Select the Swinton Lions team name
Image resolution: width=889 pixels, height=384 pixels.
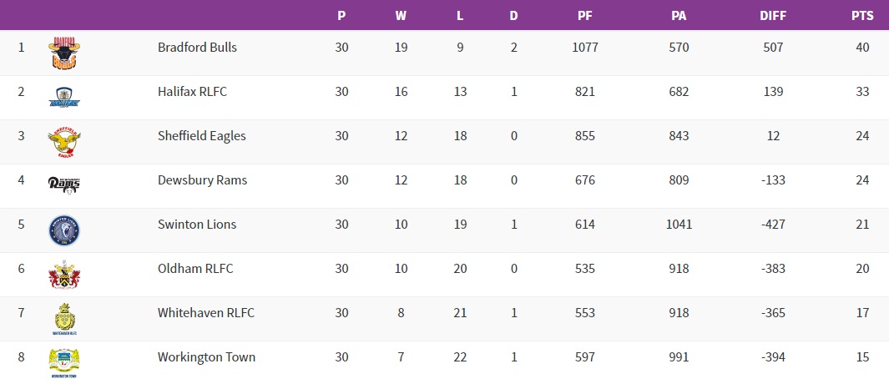(x=197, y=225)
